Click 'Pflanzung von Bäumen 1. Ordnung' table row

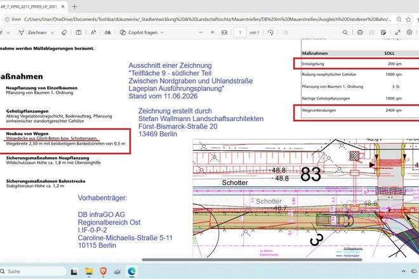coord(333,86)
